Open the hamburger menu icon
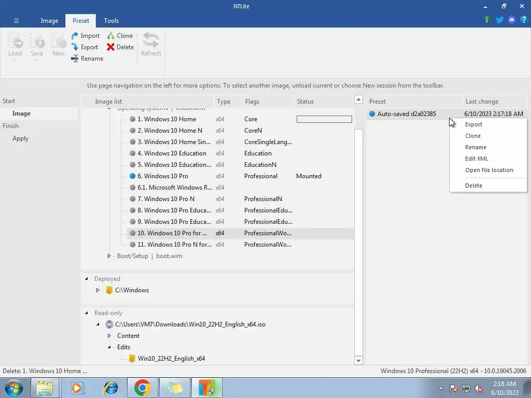The image size is (531, 398). pyautogui.click(x=16, y=21)
